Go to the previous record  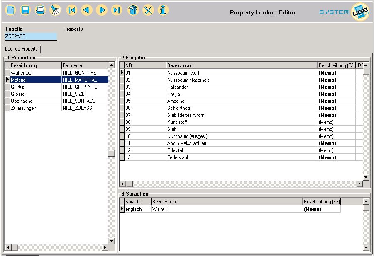[87, 10]
